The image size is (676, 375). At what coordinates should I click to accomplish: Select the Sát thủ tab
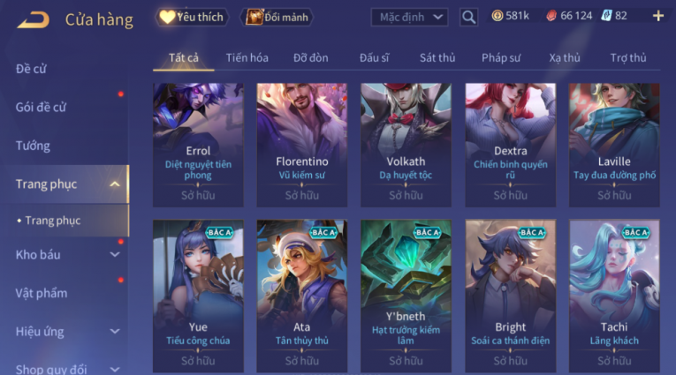pos(437,57)
